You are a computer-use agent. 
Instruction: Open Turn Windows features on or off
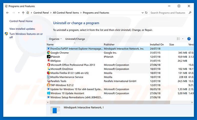(26, 36)
